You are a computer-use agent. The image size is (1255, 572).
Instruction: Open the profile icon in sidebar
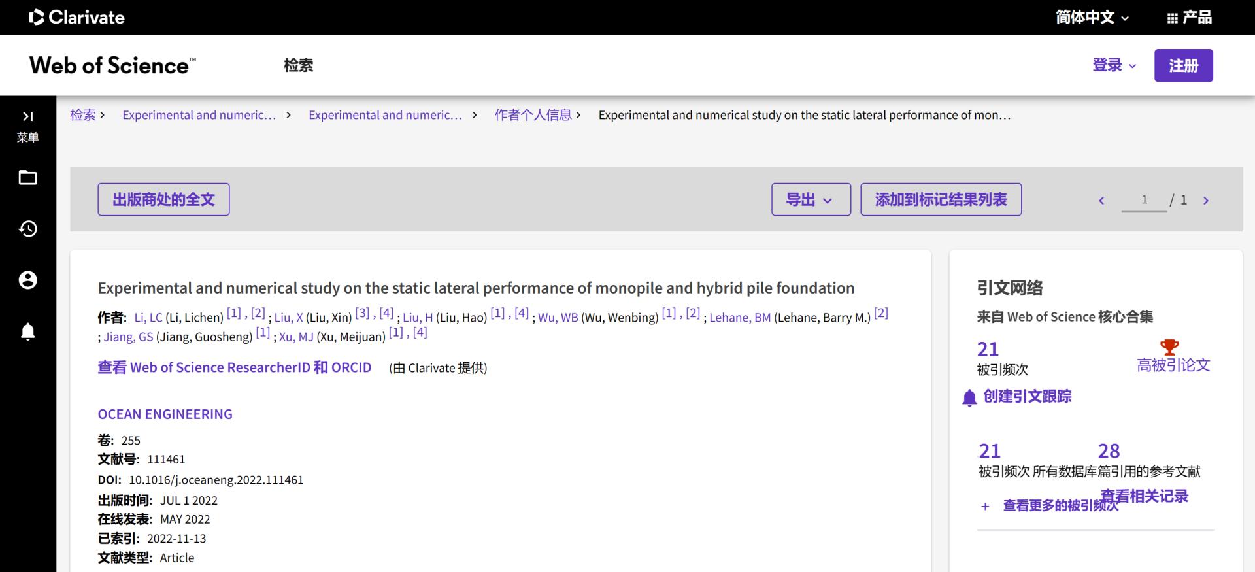[27, 280]
